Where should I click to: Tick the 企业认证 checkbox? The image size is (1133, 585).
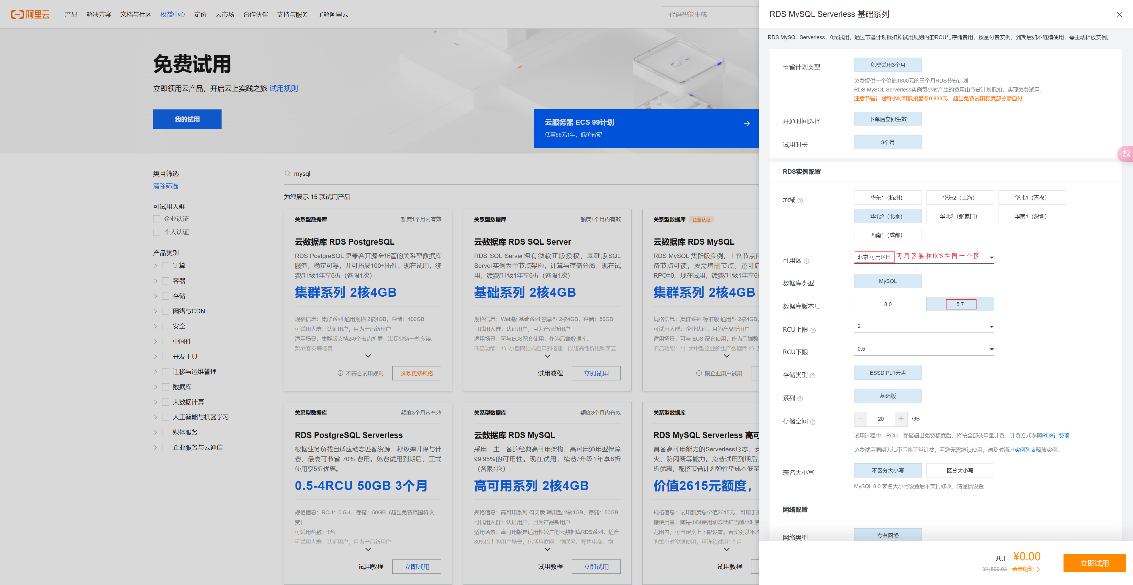pos(157,219)
